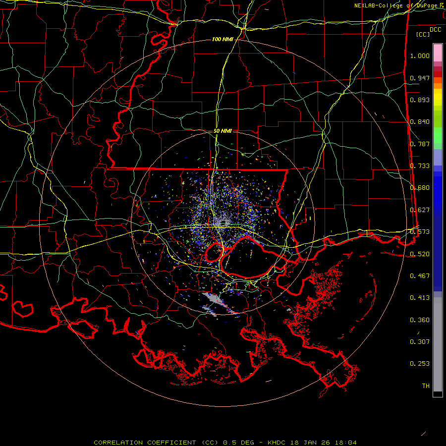Click the 0.947 scale label

[420, 78]
